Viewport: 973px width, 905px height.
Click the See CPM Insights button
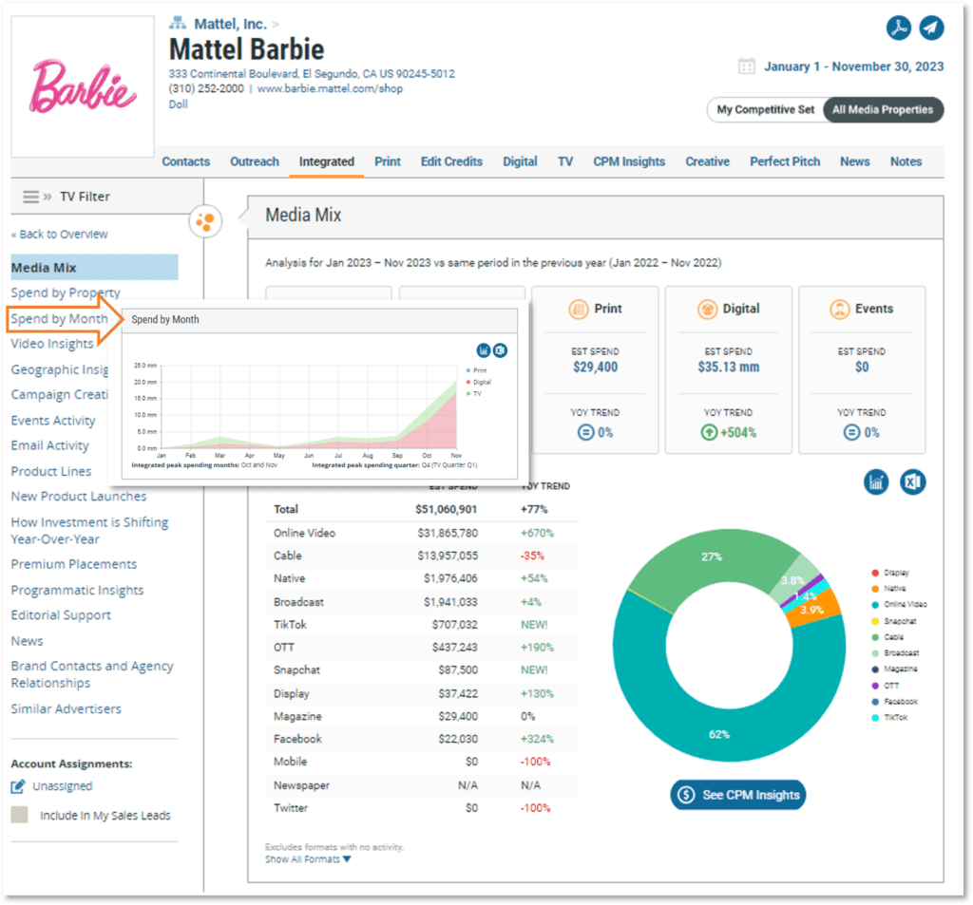(x=737, y=795)
